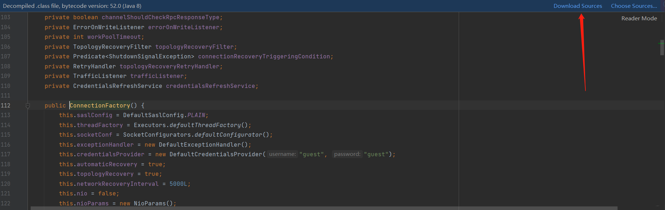Toggle Reader Mode in the editor
This screenshot has width=665, height=210.
point(639,19)
